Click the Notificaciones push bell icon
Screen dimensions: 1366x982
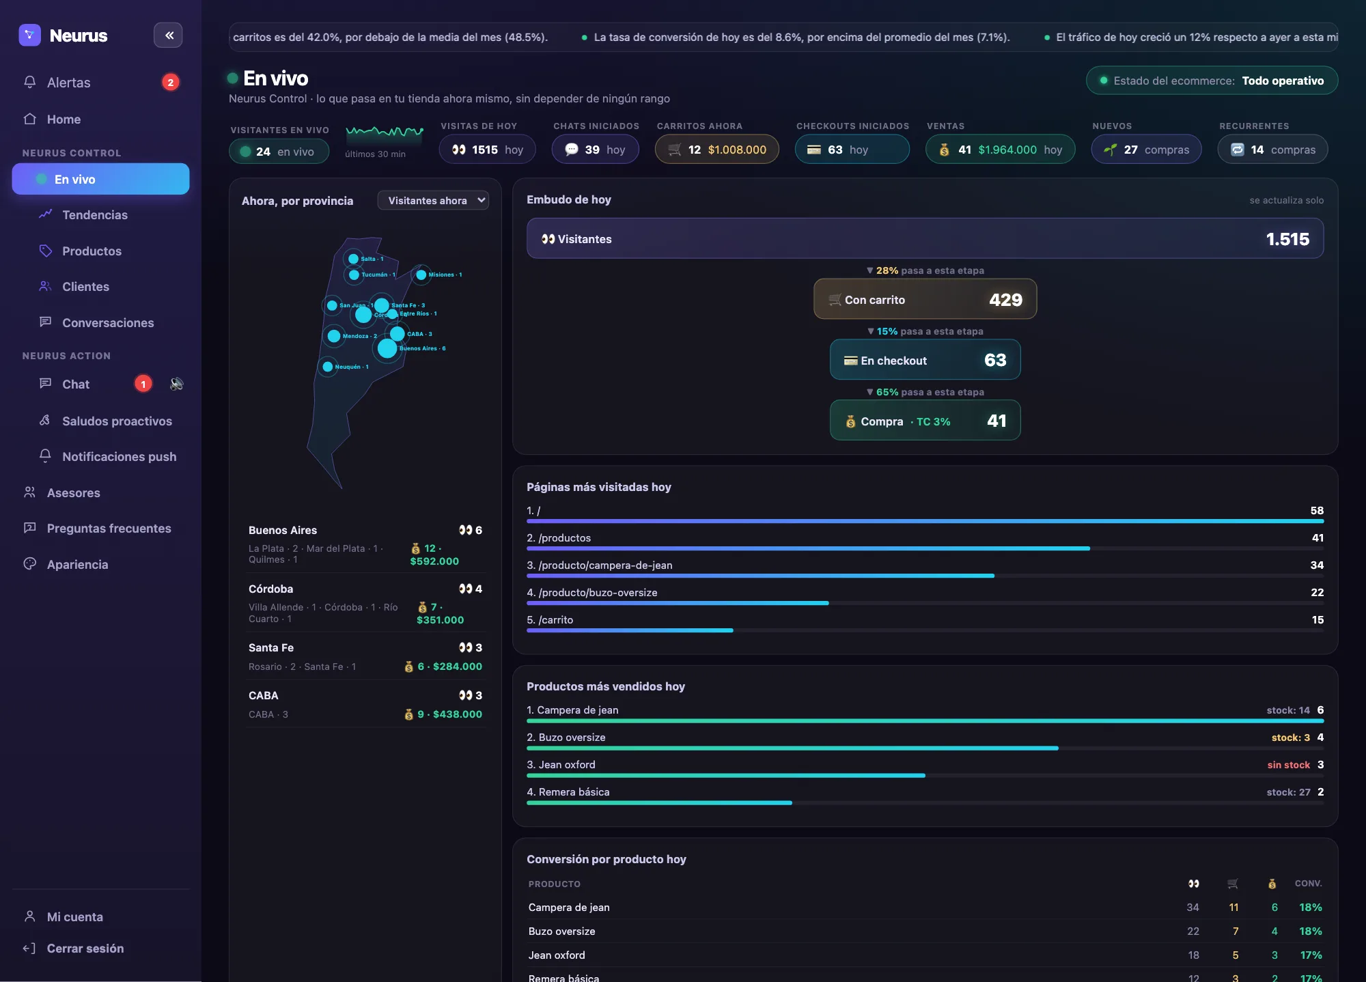pos(46,455)
